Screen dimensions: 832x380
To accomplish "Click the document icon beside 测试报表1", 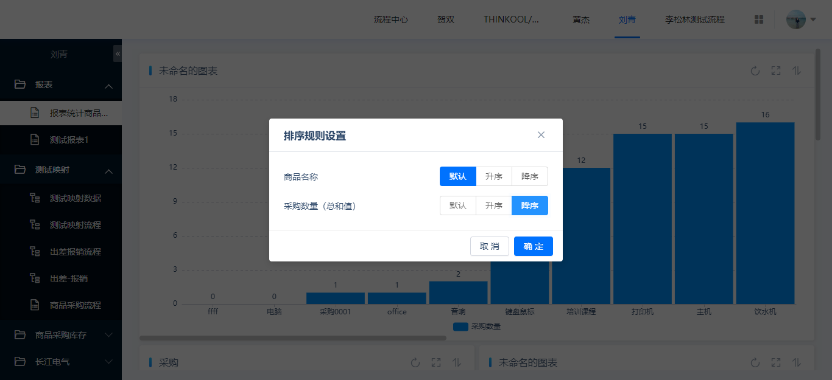I will [x=35, y=140].
